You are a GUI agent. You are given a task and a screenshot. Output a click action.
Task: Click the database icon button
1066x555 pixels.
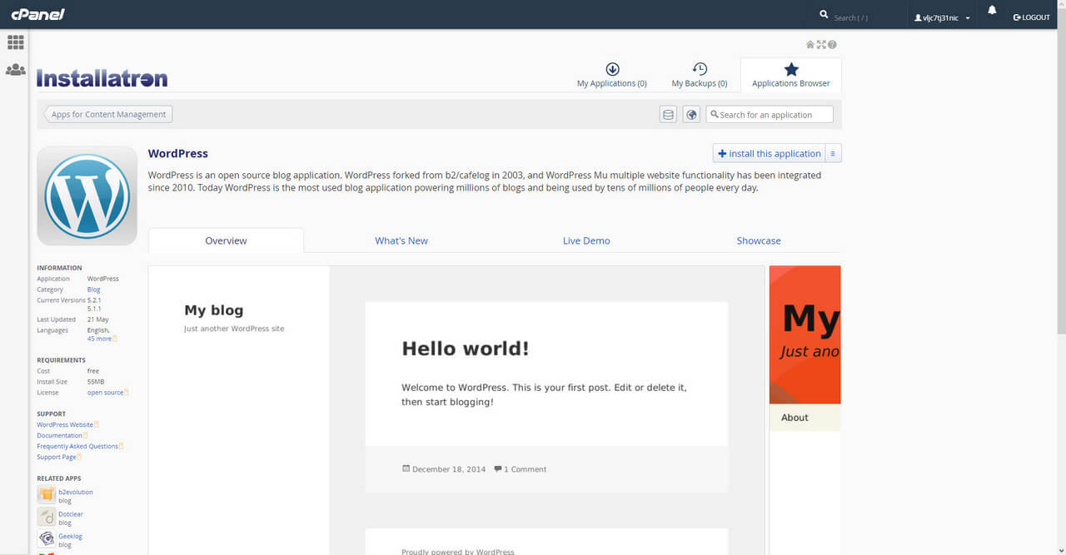[x=668, y=115]
